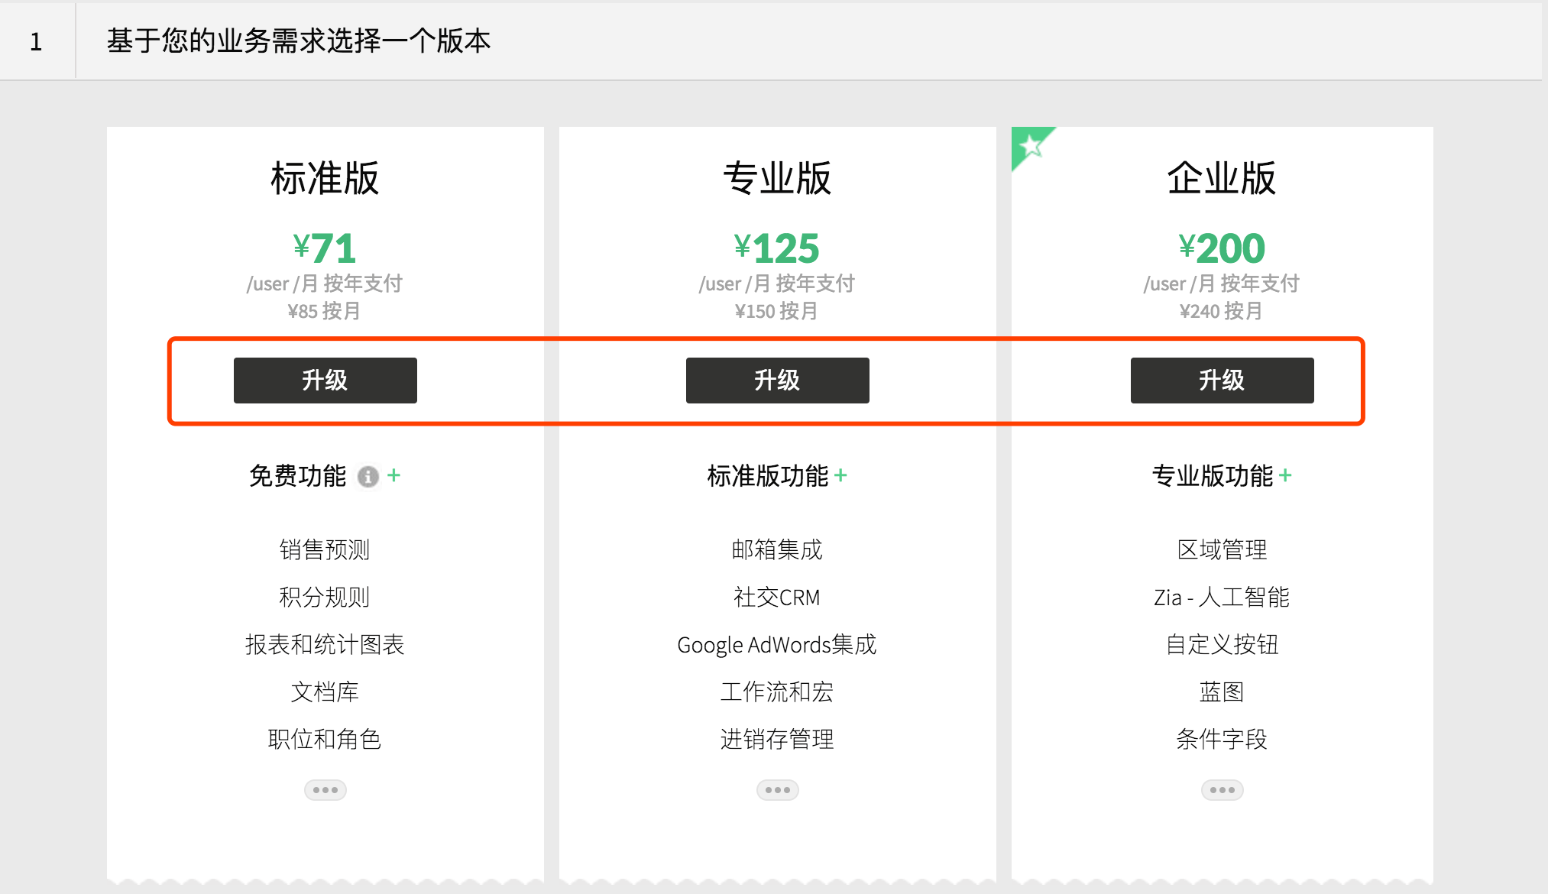
Task: Click the 升级 button under 企业版
Action: [x=1222, y=380]
